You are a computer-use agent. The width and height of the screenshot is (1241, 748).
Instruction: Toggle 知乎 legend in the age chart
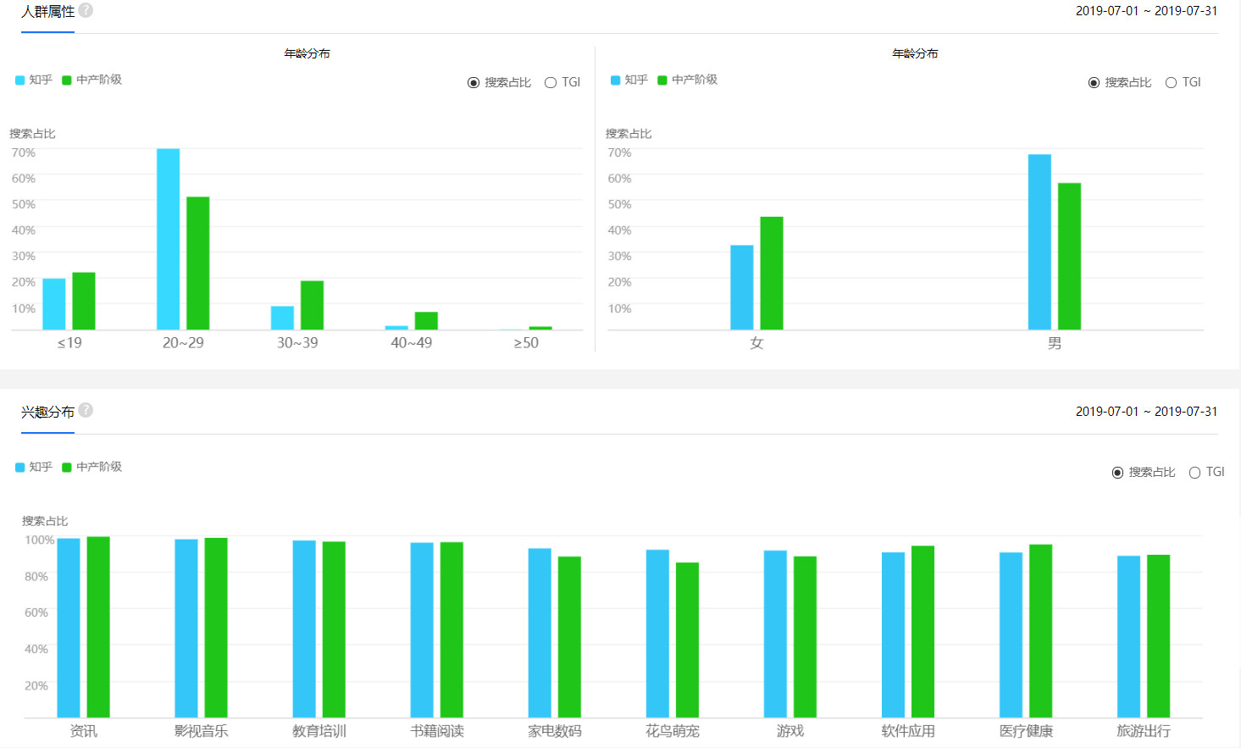point(34,80)
